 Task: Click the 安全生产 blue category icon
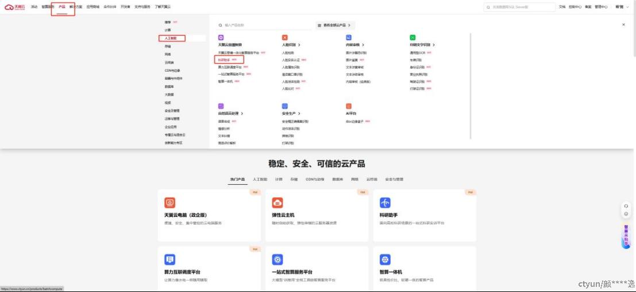click(285, 106)
